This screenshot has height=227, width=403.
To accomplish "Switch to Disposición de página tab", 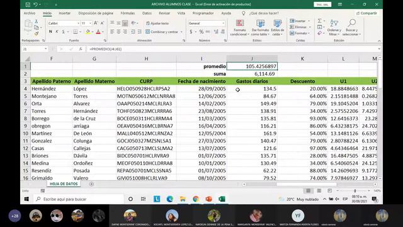I will click(96, 13).
